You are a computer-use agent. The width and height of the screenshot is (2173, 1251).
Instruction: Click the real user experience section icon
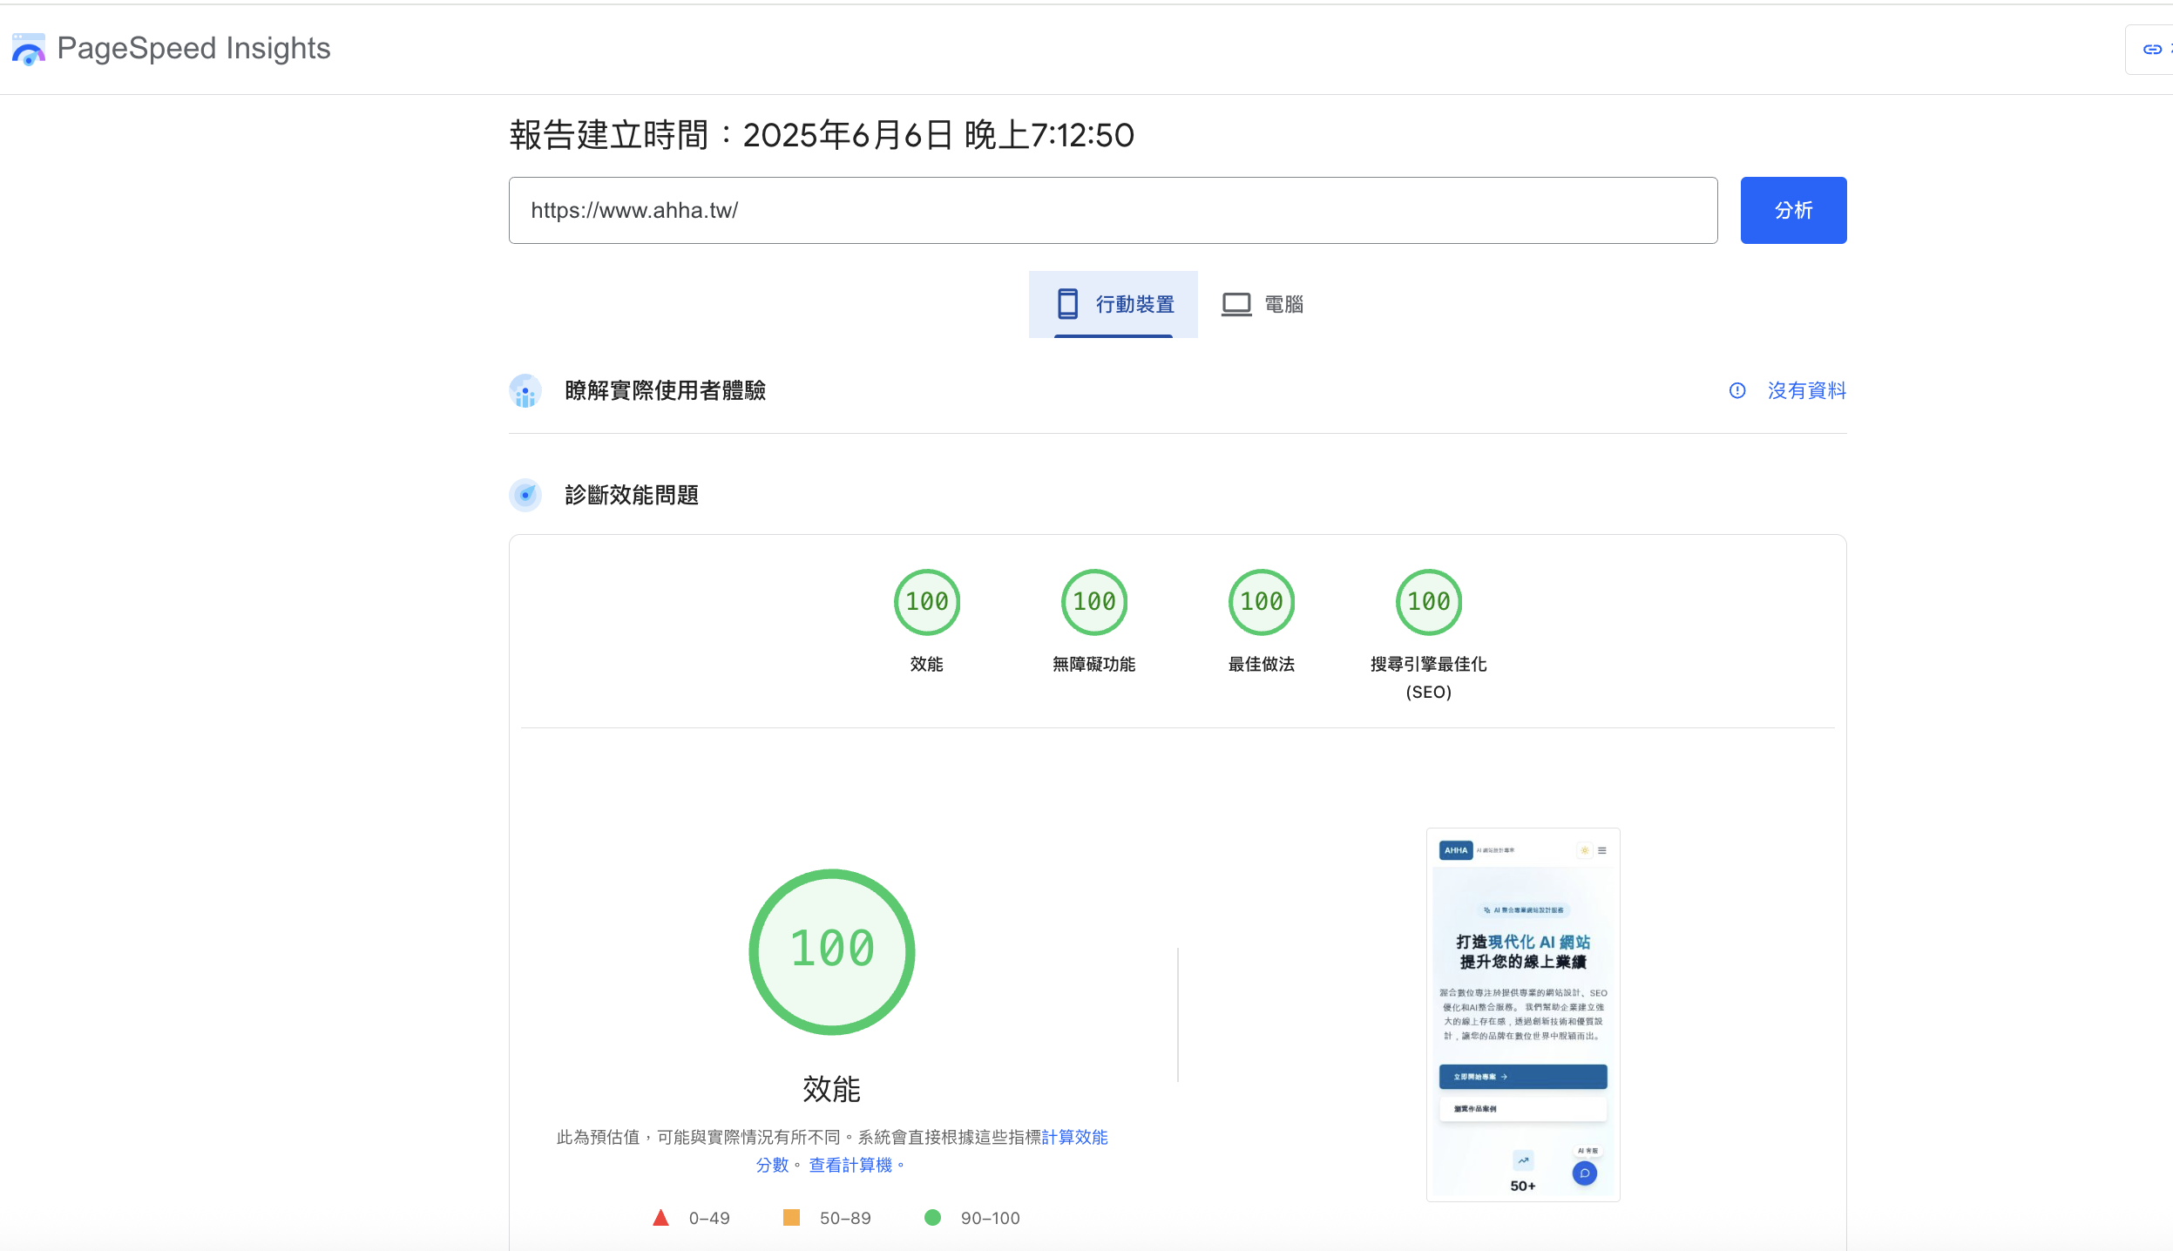click(525, 391)
